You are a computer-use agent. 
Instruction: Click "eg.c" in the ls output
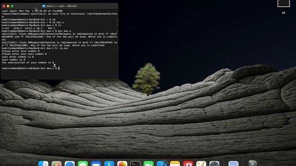[x=39, y=28]
